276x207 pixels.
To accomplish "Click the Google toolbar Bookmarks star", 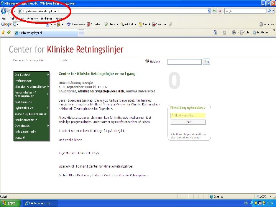I will pyautogui.click(x=69, y=24).
